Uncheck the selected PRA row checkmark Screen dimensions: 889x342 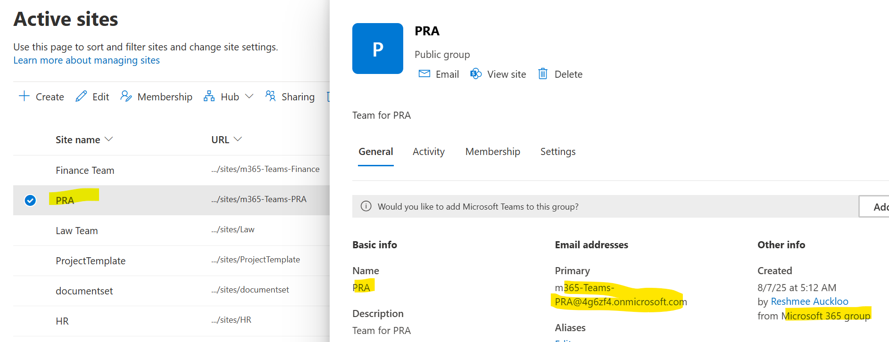tap(30, 200)
